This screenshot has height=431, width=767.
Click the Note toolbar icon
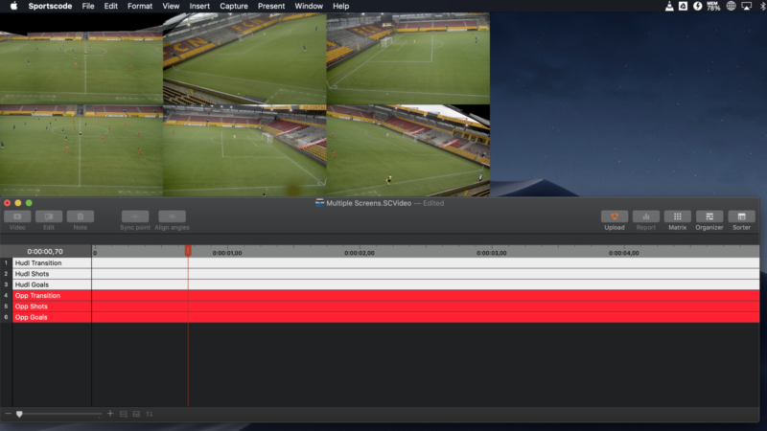(81, 216)
